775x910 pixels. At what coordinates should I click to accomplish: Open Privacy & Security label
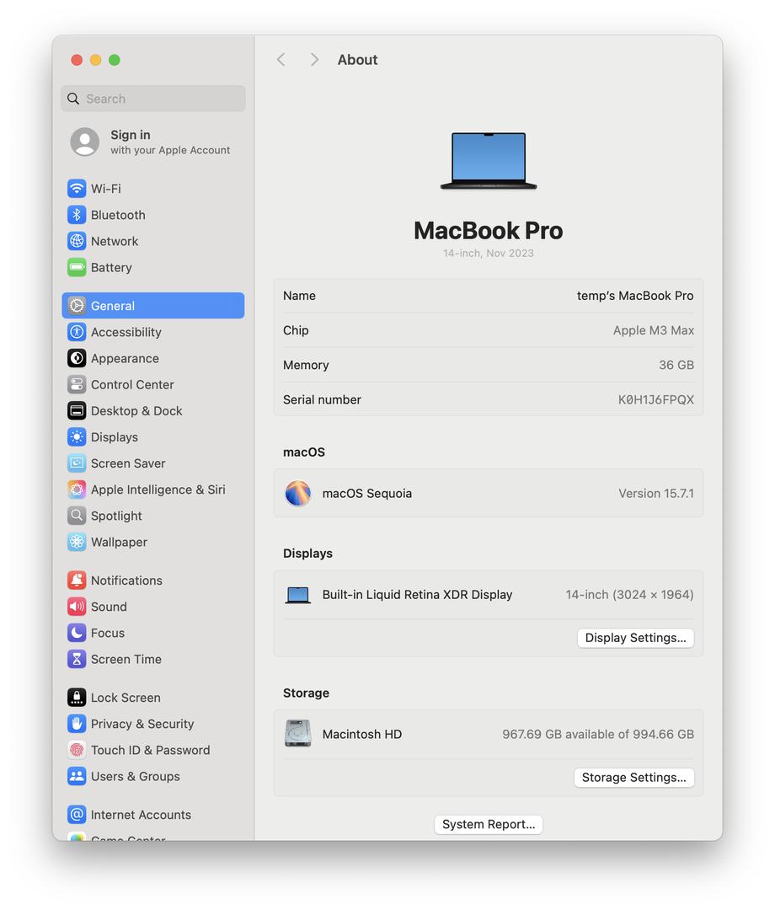click(142, 724)
